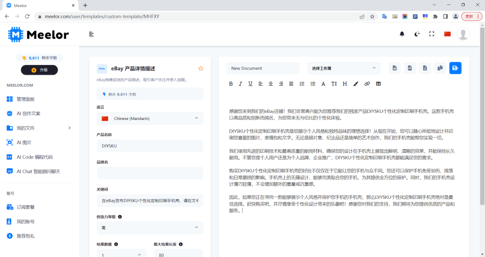Open the 选择工作簿 workbook dropdown
Screen dimensions: 485x257
pos(344,68)
